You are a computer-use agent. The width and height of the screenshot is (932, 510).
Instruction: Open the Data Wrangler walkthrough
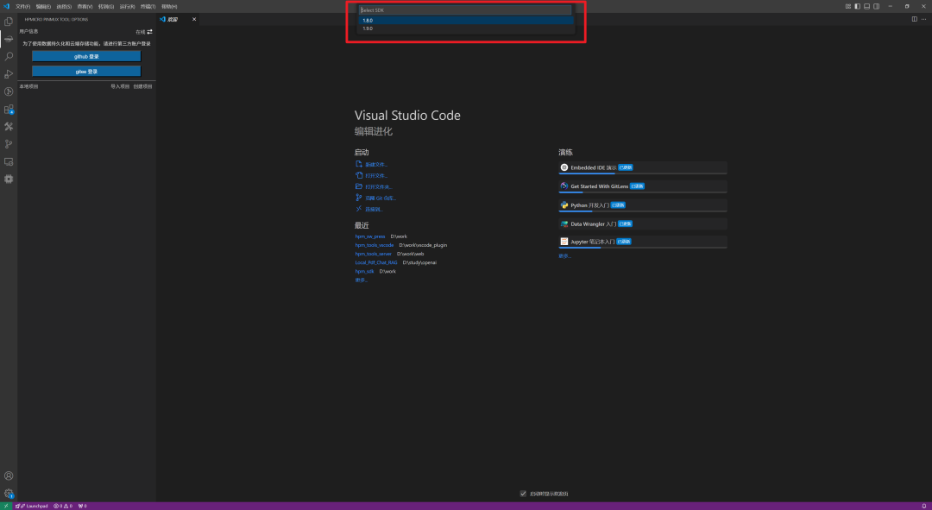coord(643,224)
